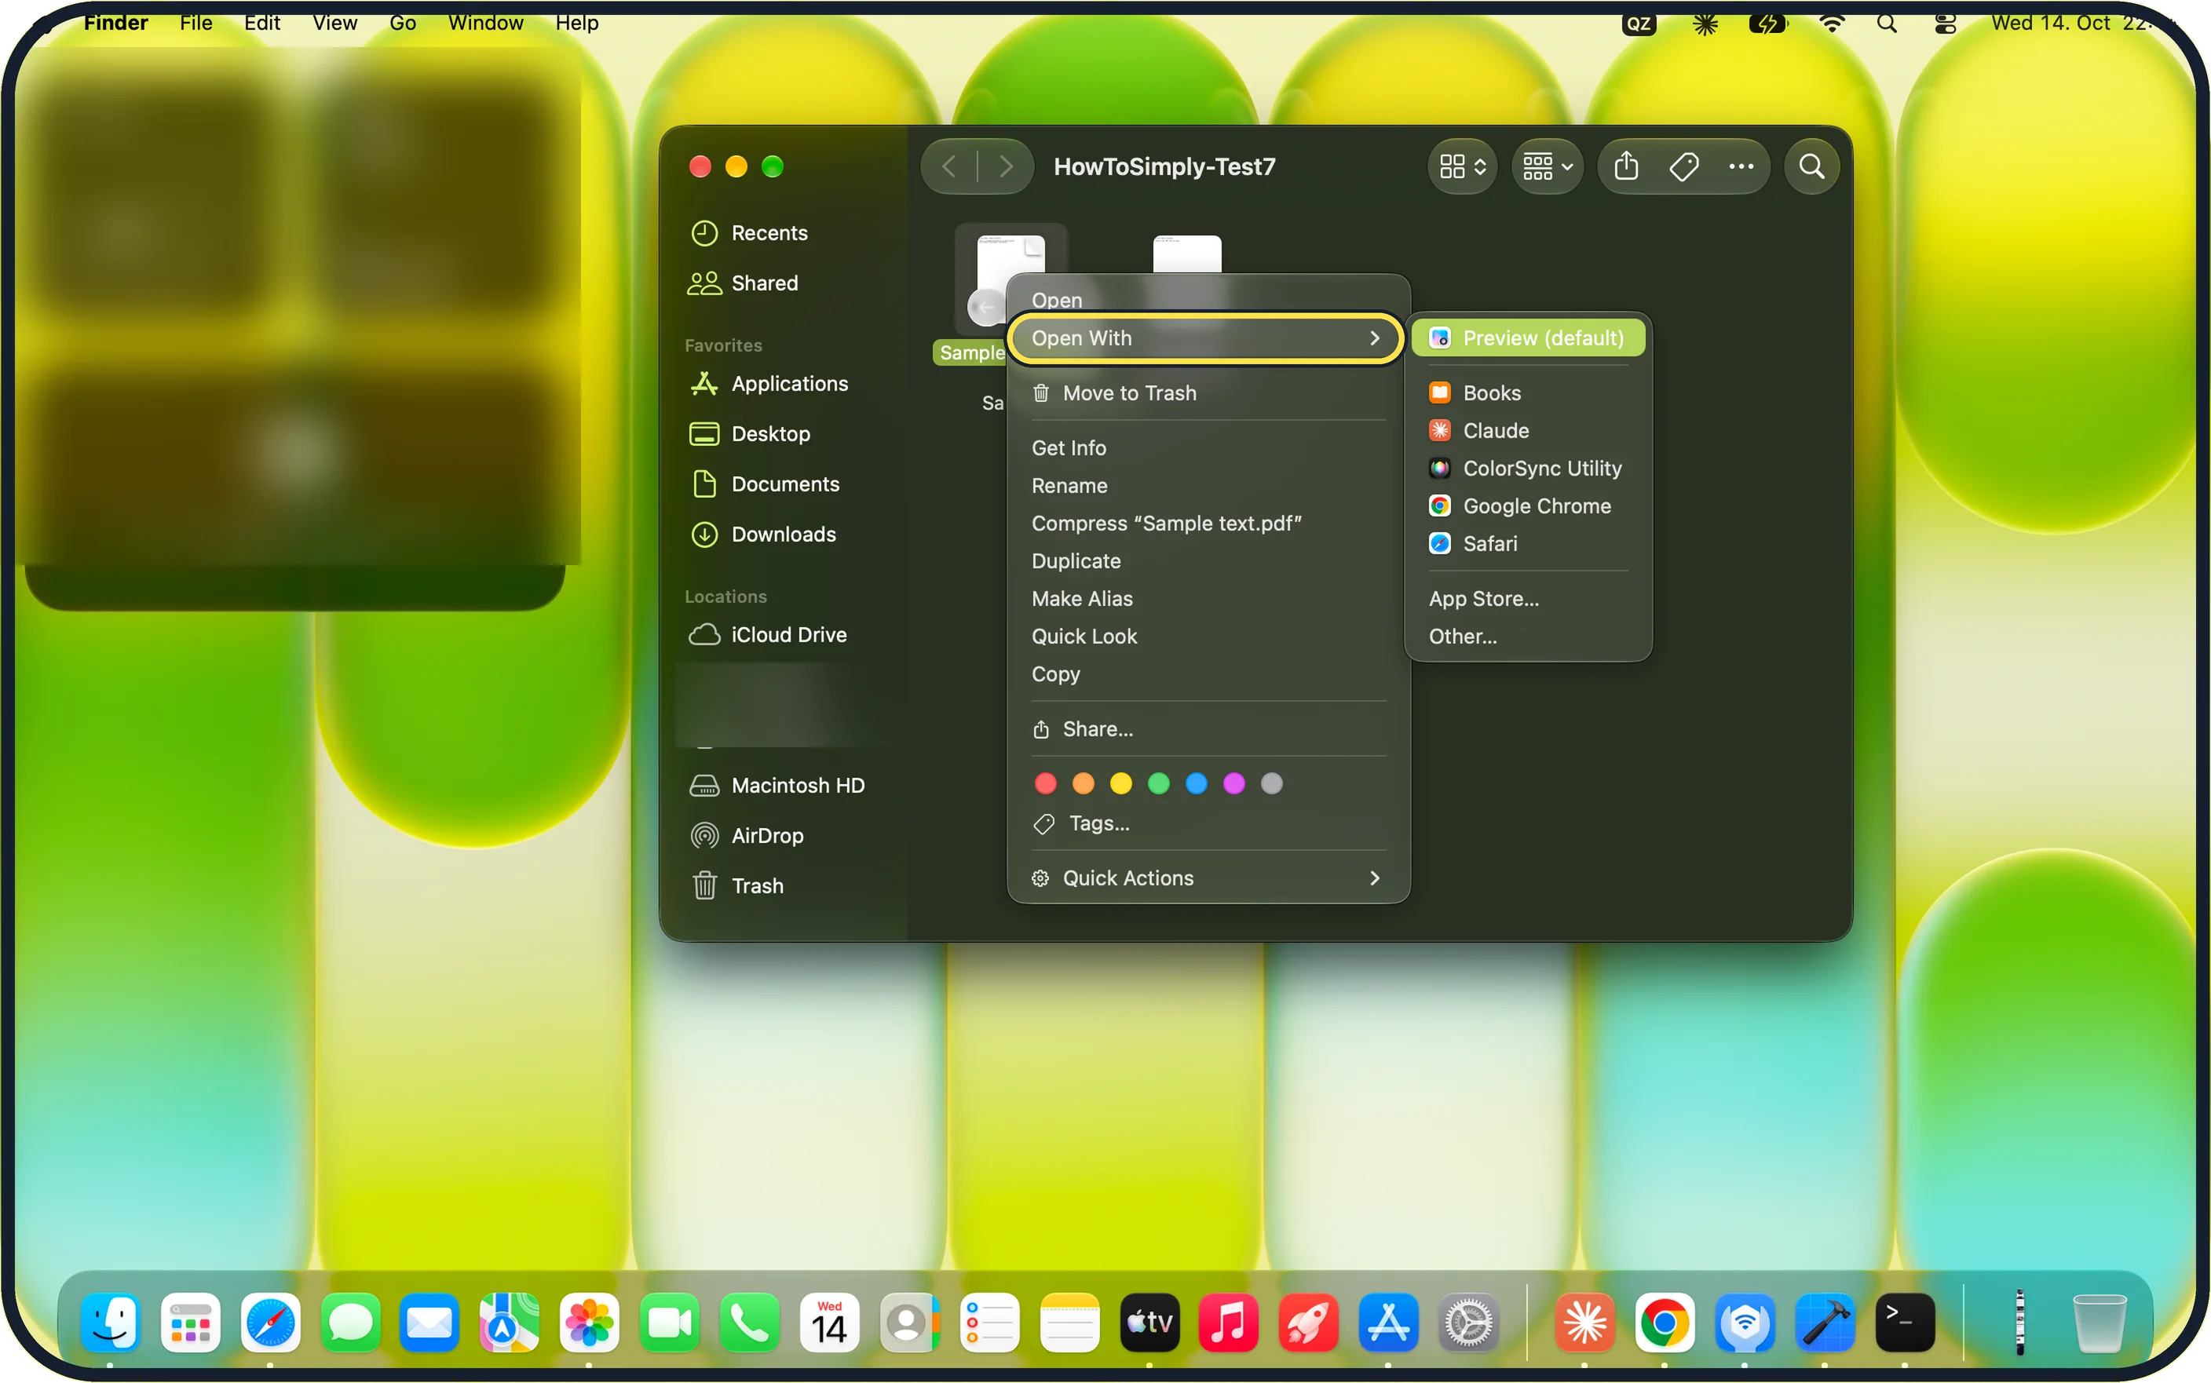This screenshot has width=2211, height=1383.
Task: Apply the red tag color
Action: (x=1045, y=784)
